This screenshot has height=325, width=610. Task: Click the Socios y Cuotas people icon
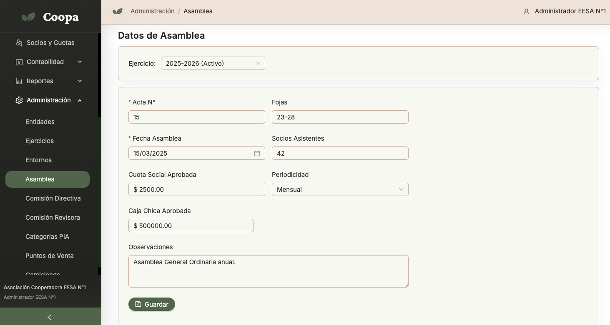(x=19, y=43)
